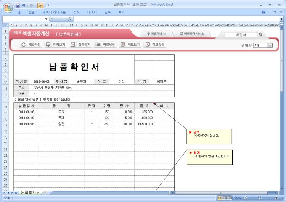Click the insert new worksheet tab icon

tap(46, 193)
